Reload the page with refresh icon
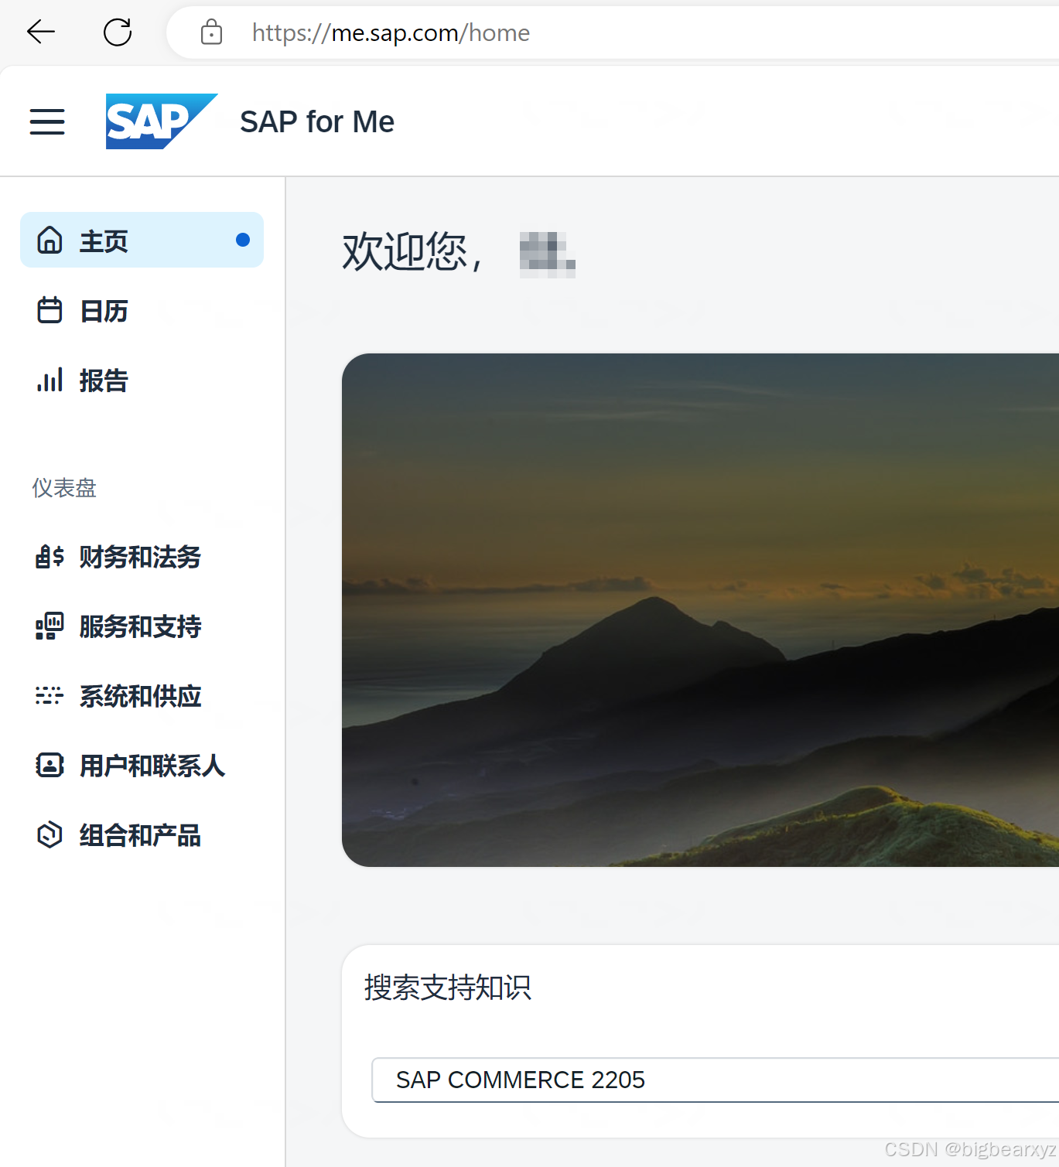Screen dimensions: 1059x1167 point(118,32)
